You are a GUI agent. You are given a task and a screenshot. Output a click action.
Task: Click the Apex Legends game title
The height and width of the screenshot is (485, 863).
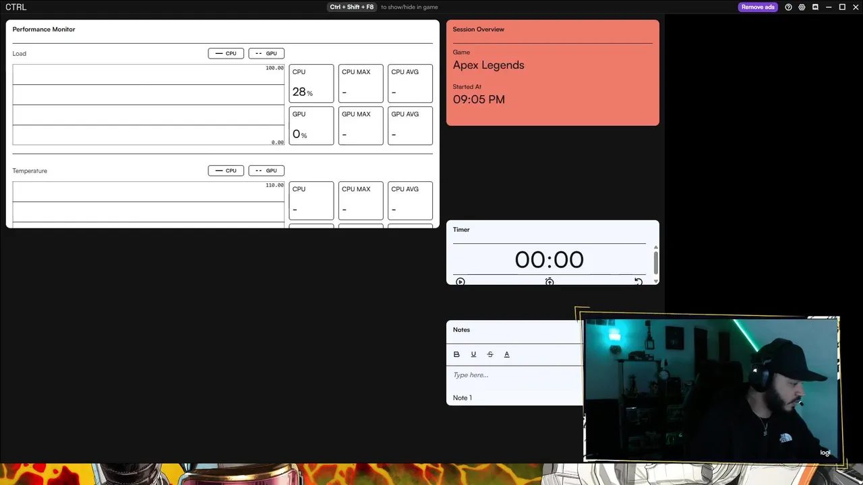coord(488,65)
